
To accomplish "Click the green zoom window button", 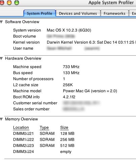I will (x=17, y=2).
